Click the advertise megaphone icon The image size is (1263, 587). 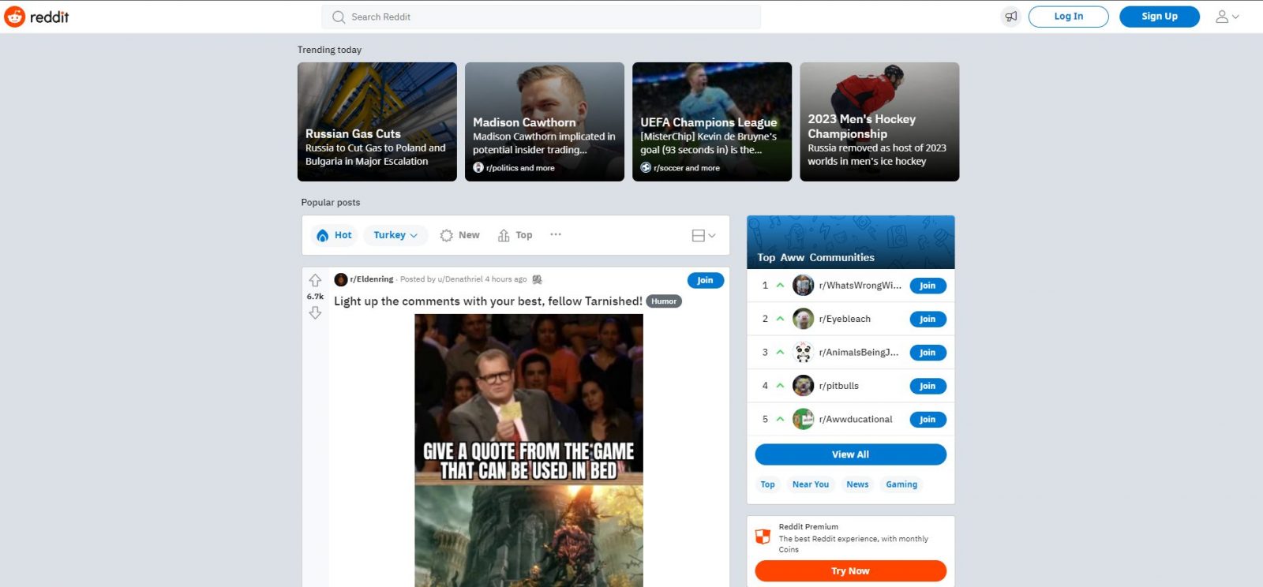(x=1010, y=17)
